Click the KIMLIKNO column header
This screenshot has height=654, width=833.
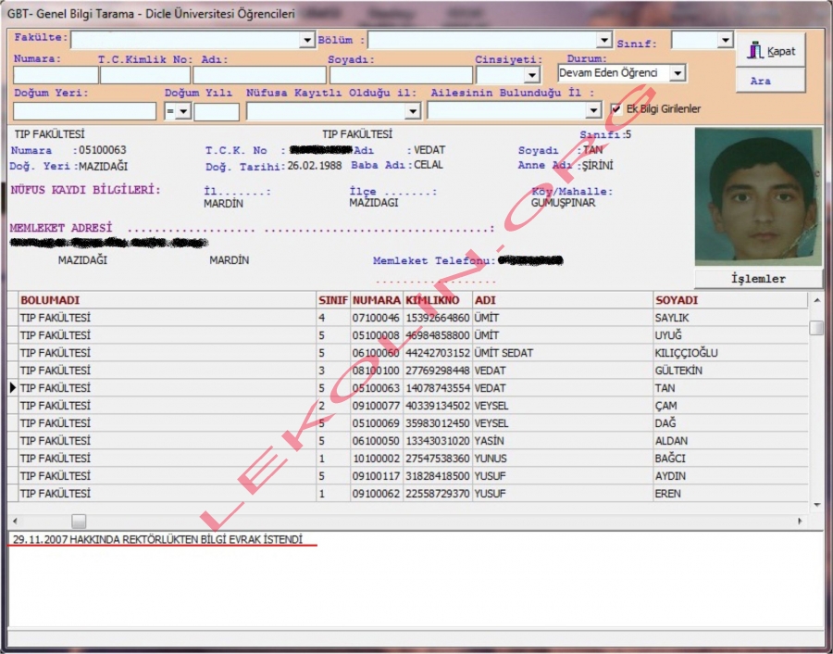pyautogui.click(x=438, y=300)
